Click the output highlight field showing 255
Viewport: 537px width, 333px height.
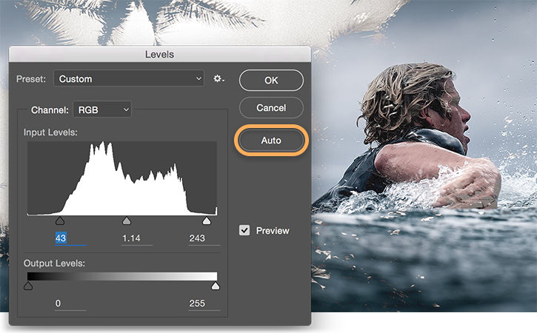pyautogui.click(x=204, y=303)
